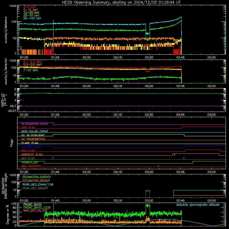Select the SAA_FLAG label
Image resolution: width=229 pixels, height=229 pixels.
click(x=28, y=151)
